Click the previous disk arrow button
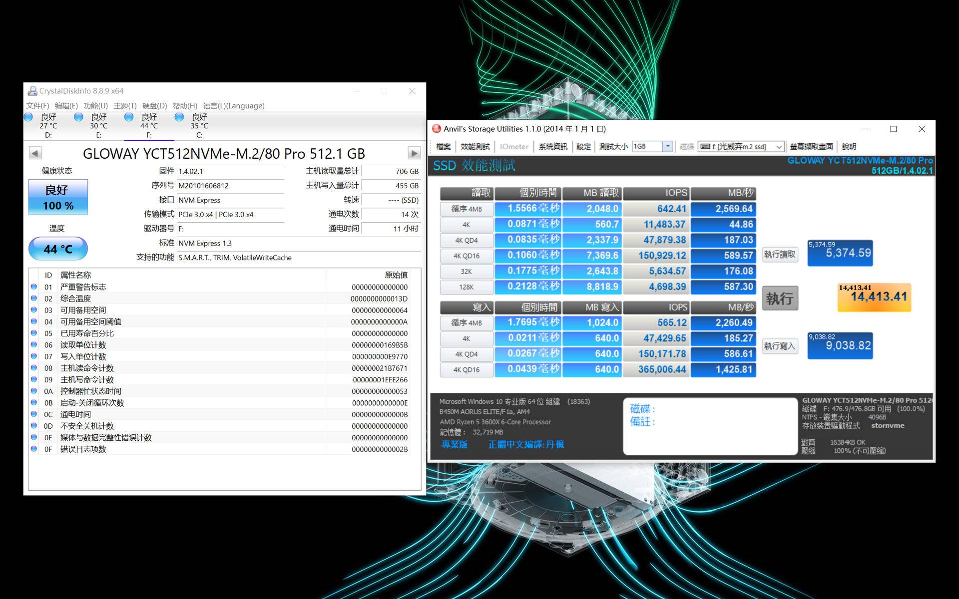959x599 pixels. pyautogui.click(x=35, y=153)
